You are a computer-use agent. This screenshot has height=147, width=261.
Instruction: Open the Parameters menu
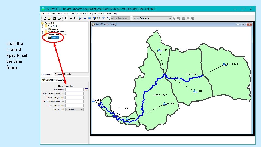(x=80, y=13)
